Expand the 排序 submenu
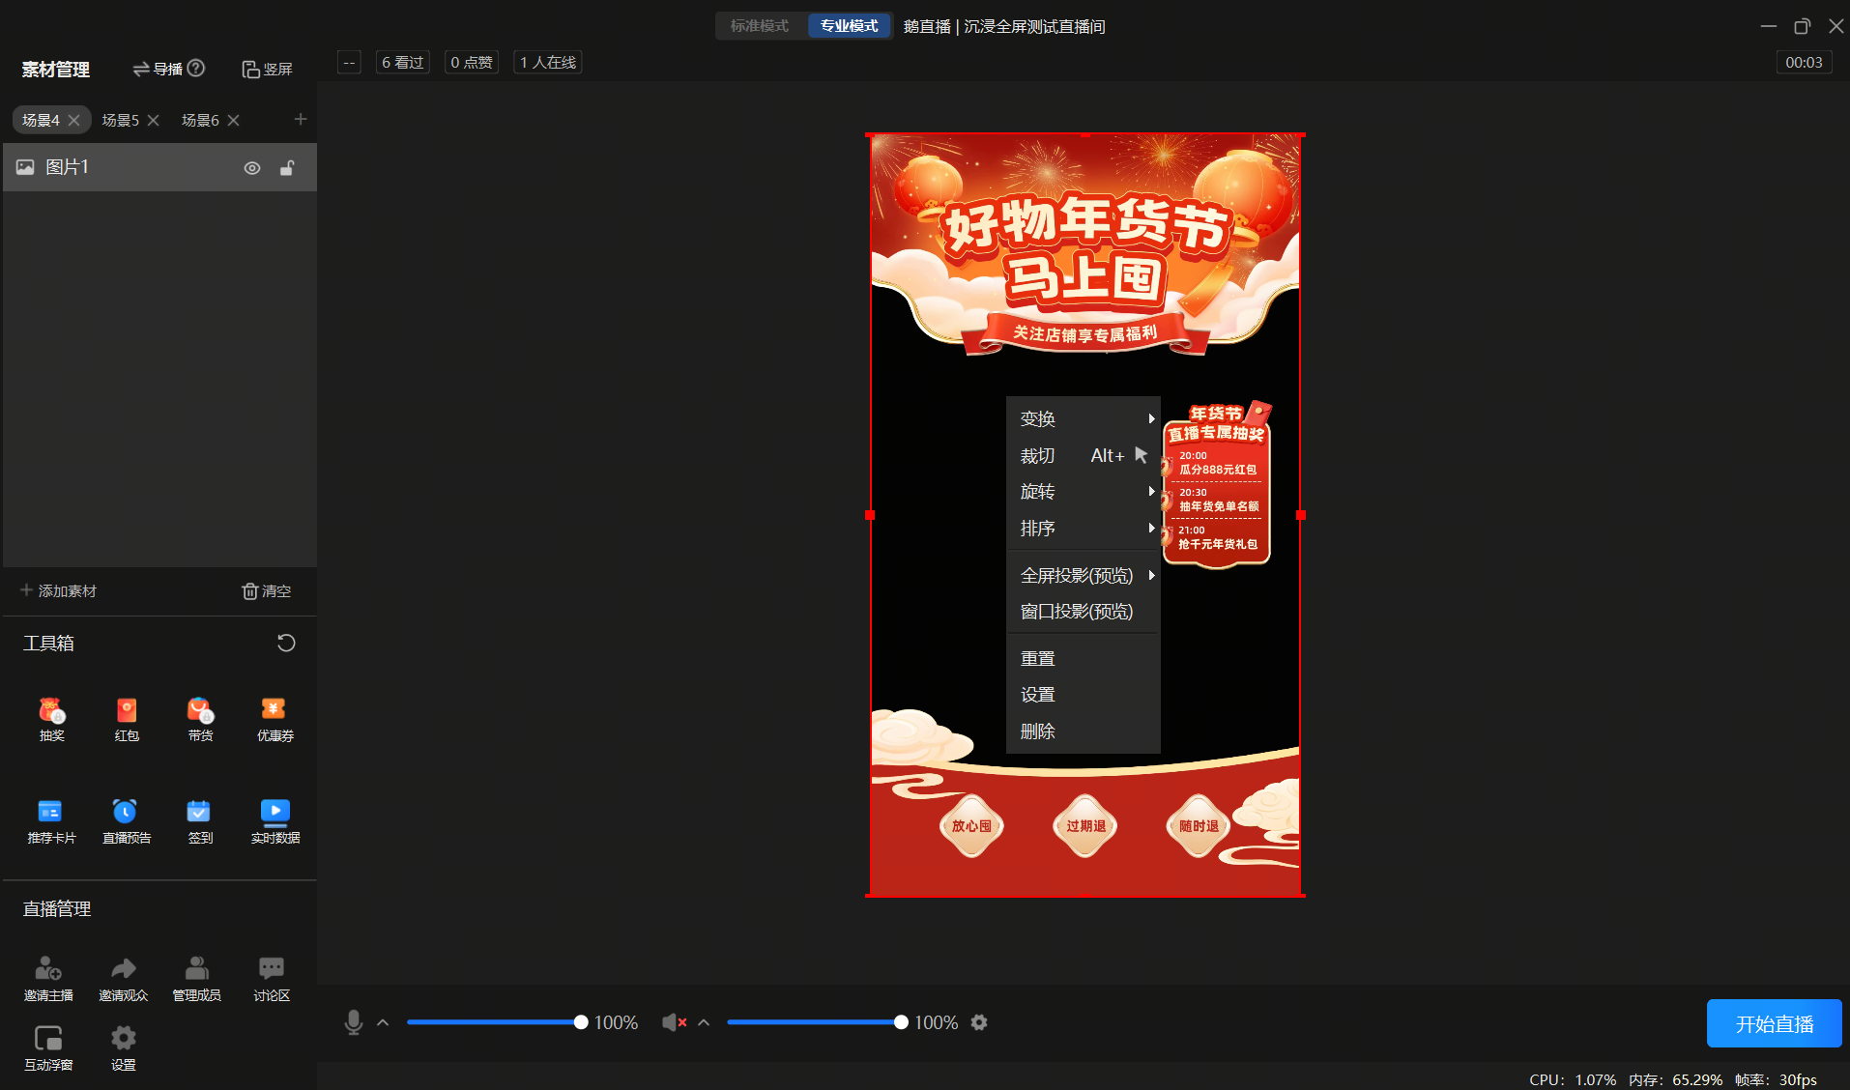1850x1090 pixels. (1084, 529)
